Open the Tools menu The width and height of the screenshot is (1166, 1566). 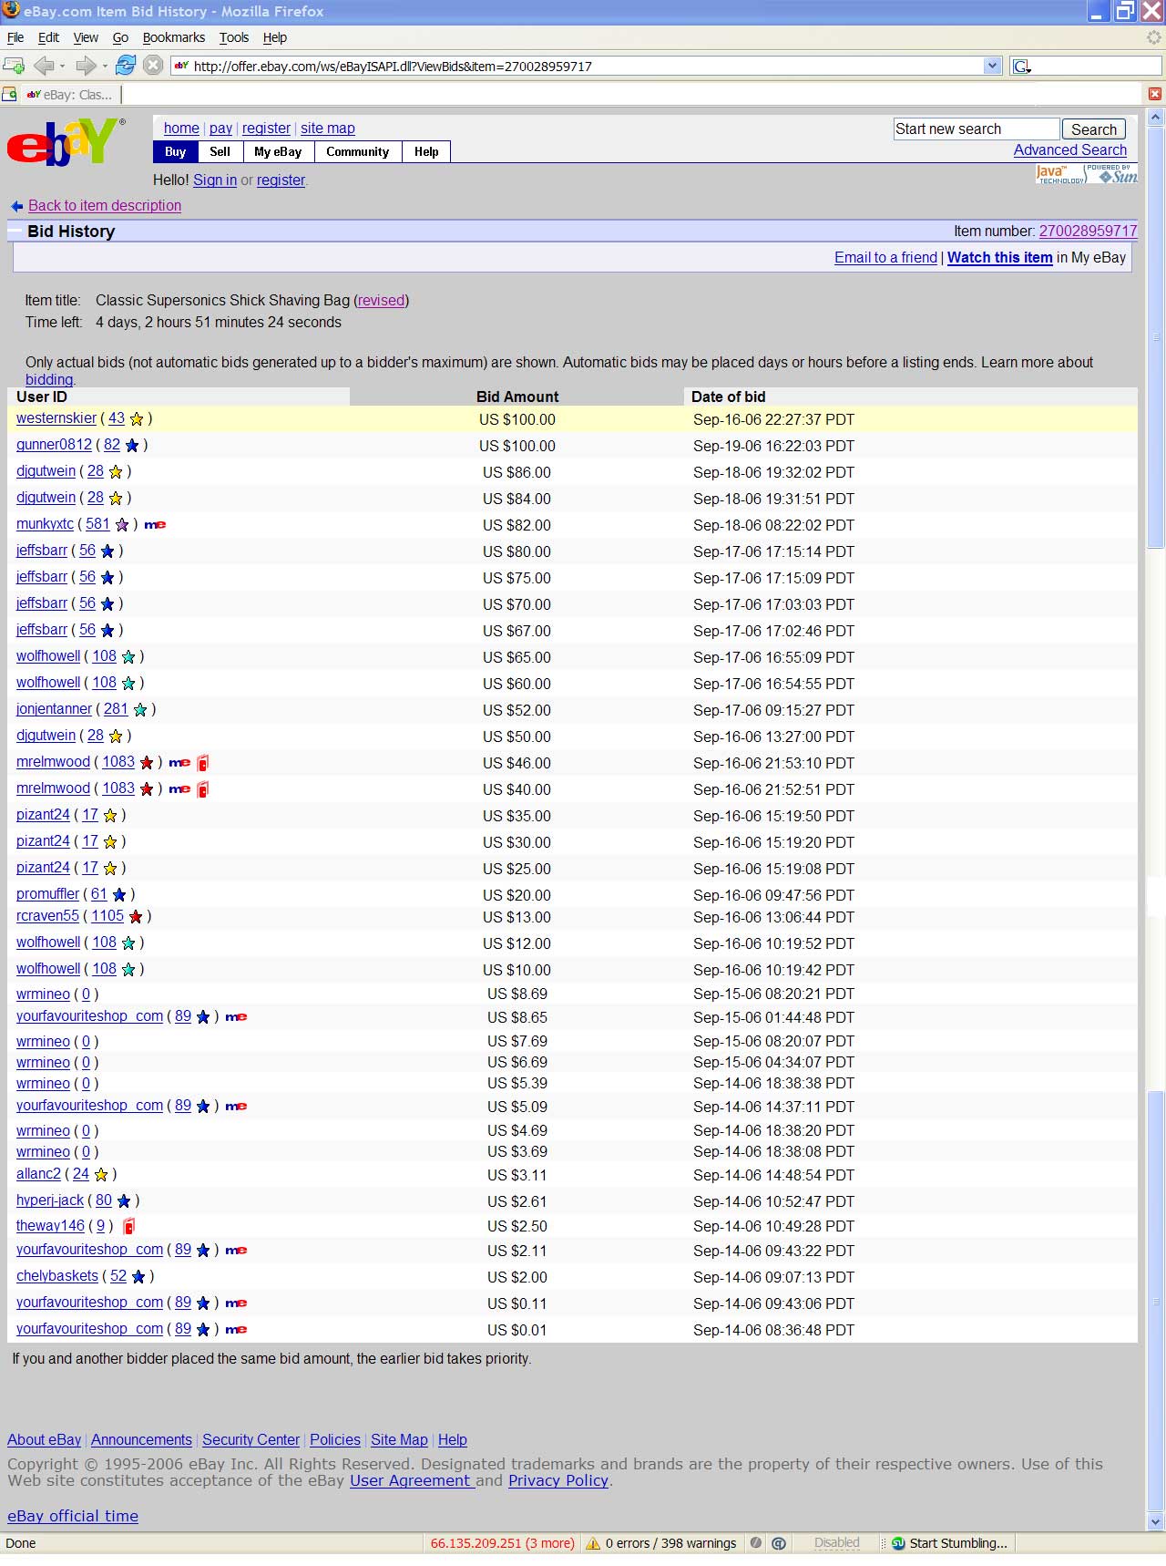(233, 37)
